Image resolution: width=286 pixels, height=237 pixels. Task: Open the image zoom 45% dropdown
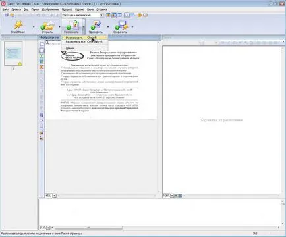click(55, 196)
